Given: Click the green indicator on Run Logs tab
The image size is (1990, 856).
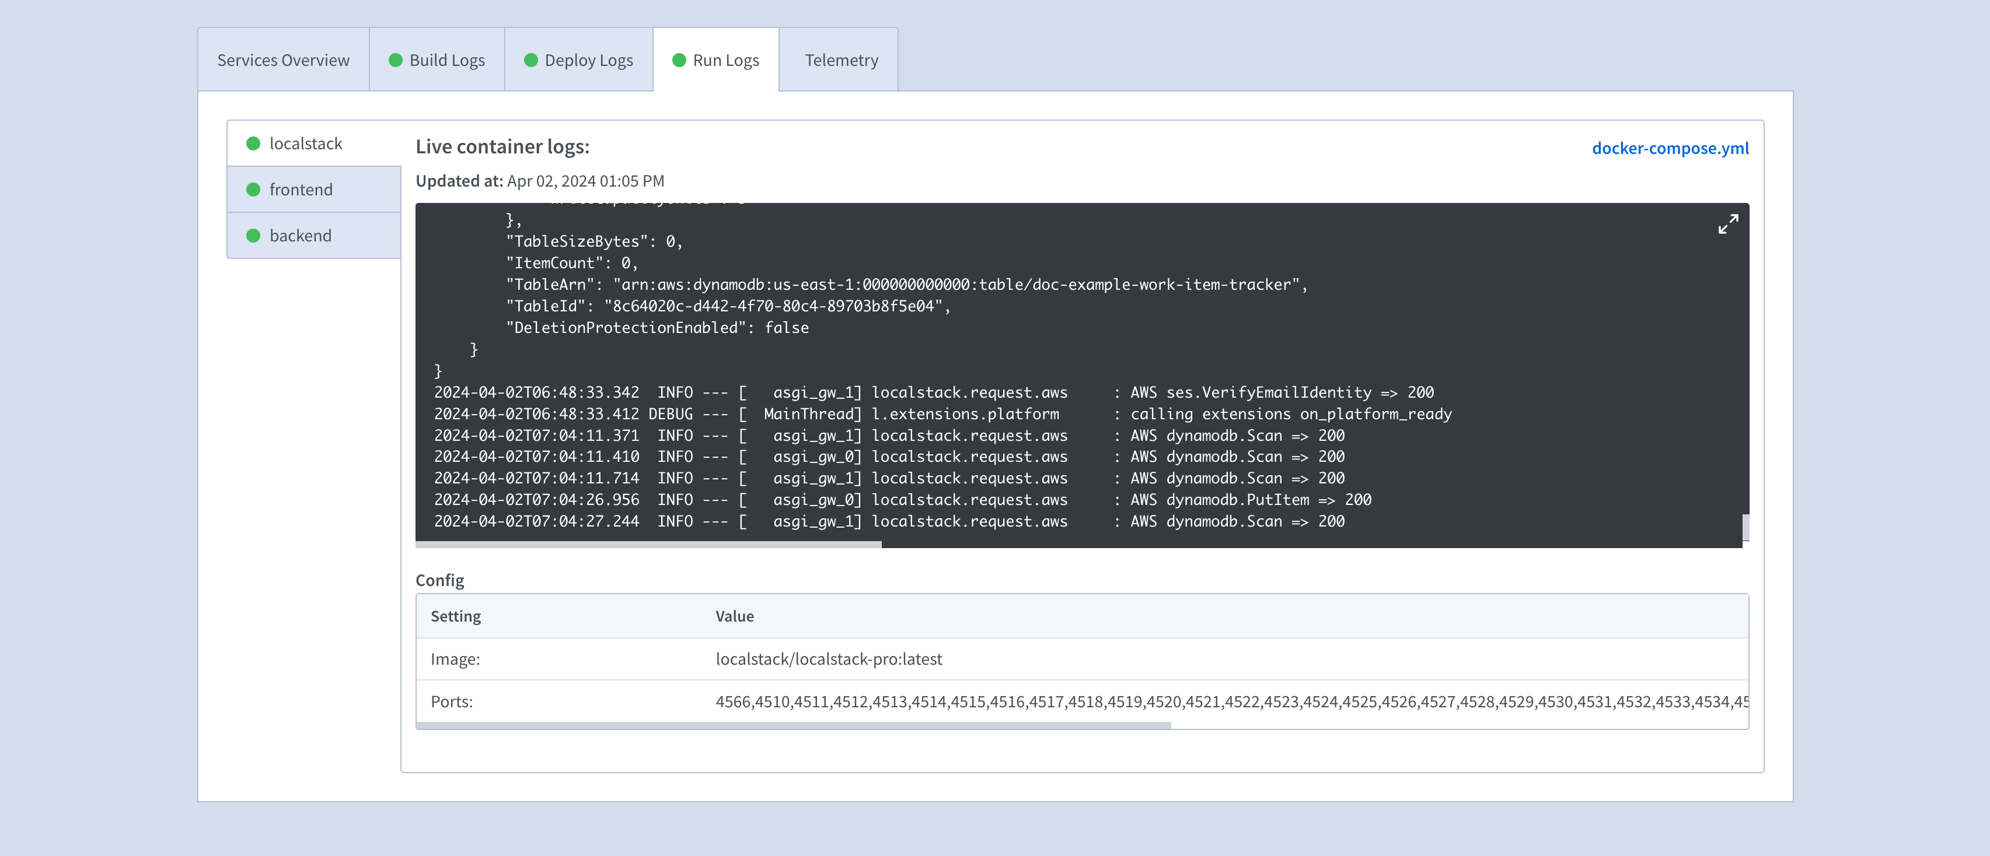Looking at the screenshot, I should 678,59.
